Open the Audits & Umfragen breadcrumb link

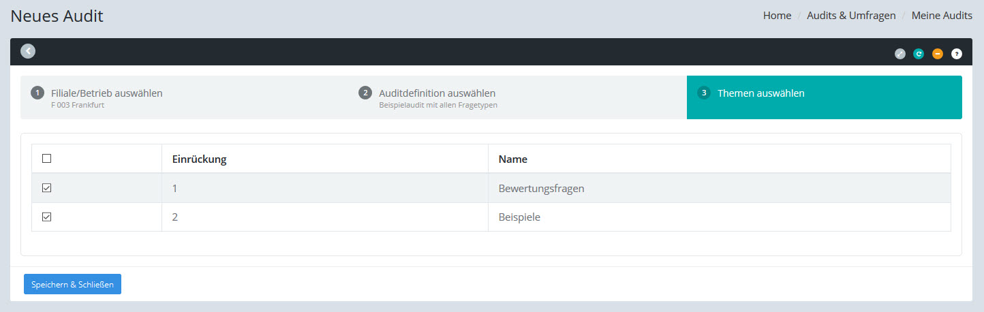(x=851, y=16)
